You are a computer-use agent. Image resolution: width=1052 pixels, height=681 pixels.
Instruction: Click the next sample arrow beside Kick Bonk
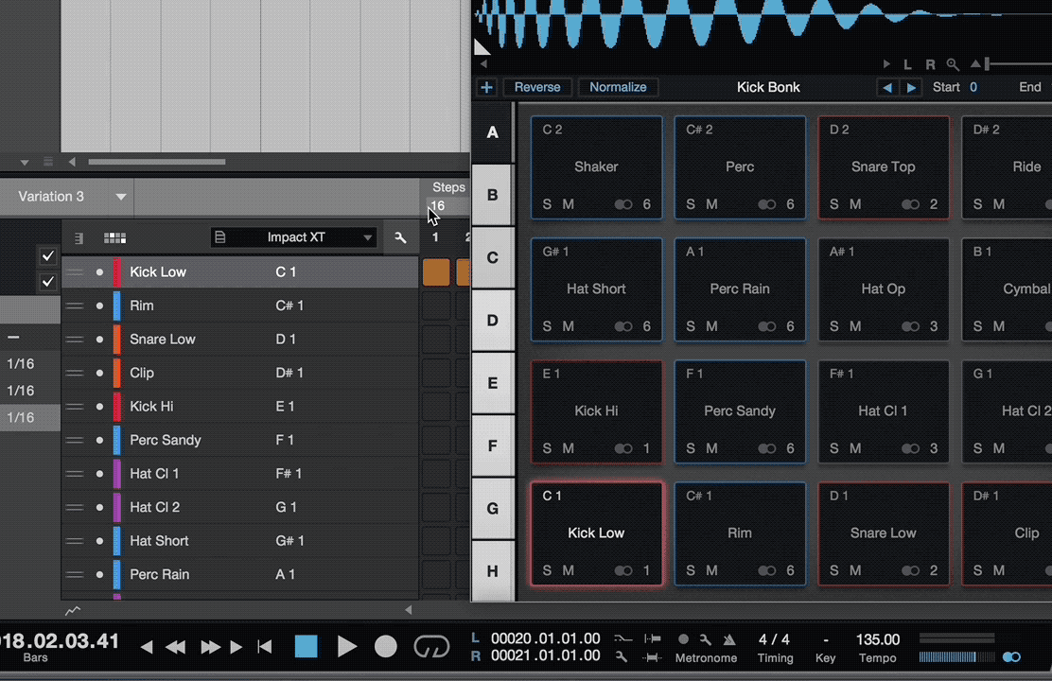pyautogui.click(x=910, y=87)
